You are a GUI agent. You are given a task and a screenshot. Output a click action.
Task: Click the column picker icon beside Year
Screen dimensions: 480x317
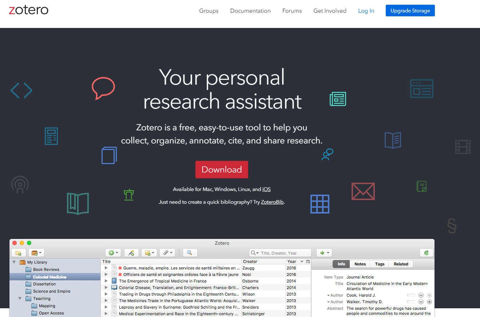308,261
